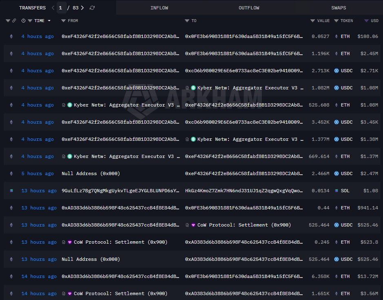The height and width of the screenshot is (300, 383).
Task: Open CoW Protocol Settlement recipient on $525.46 row
Action: click(244, 225)
